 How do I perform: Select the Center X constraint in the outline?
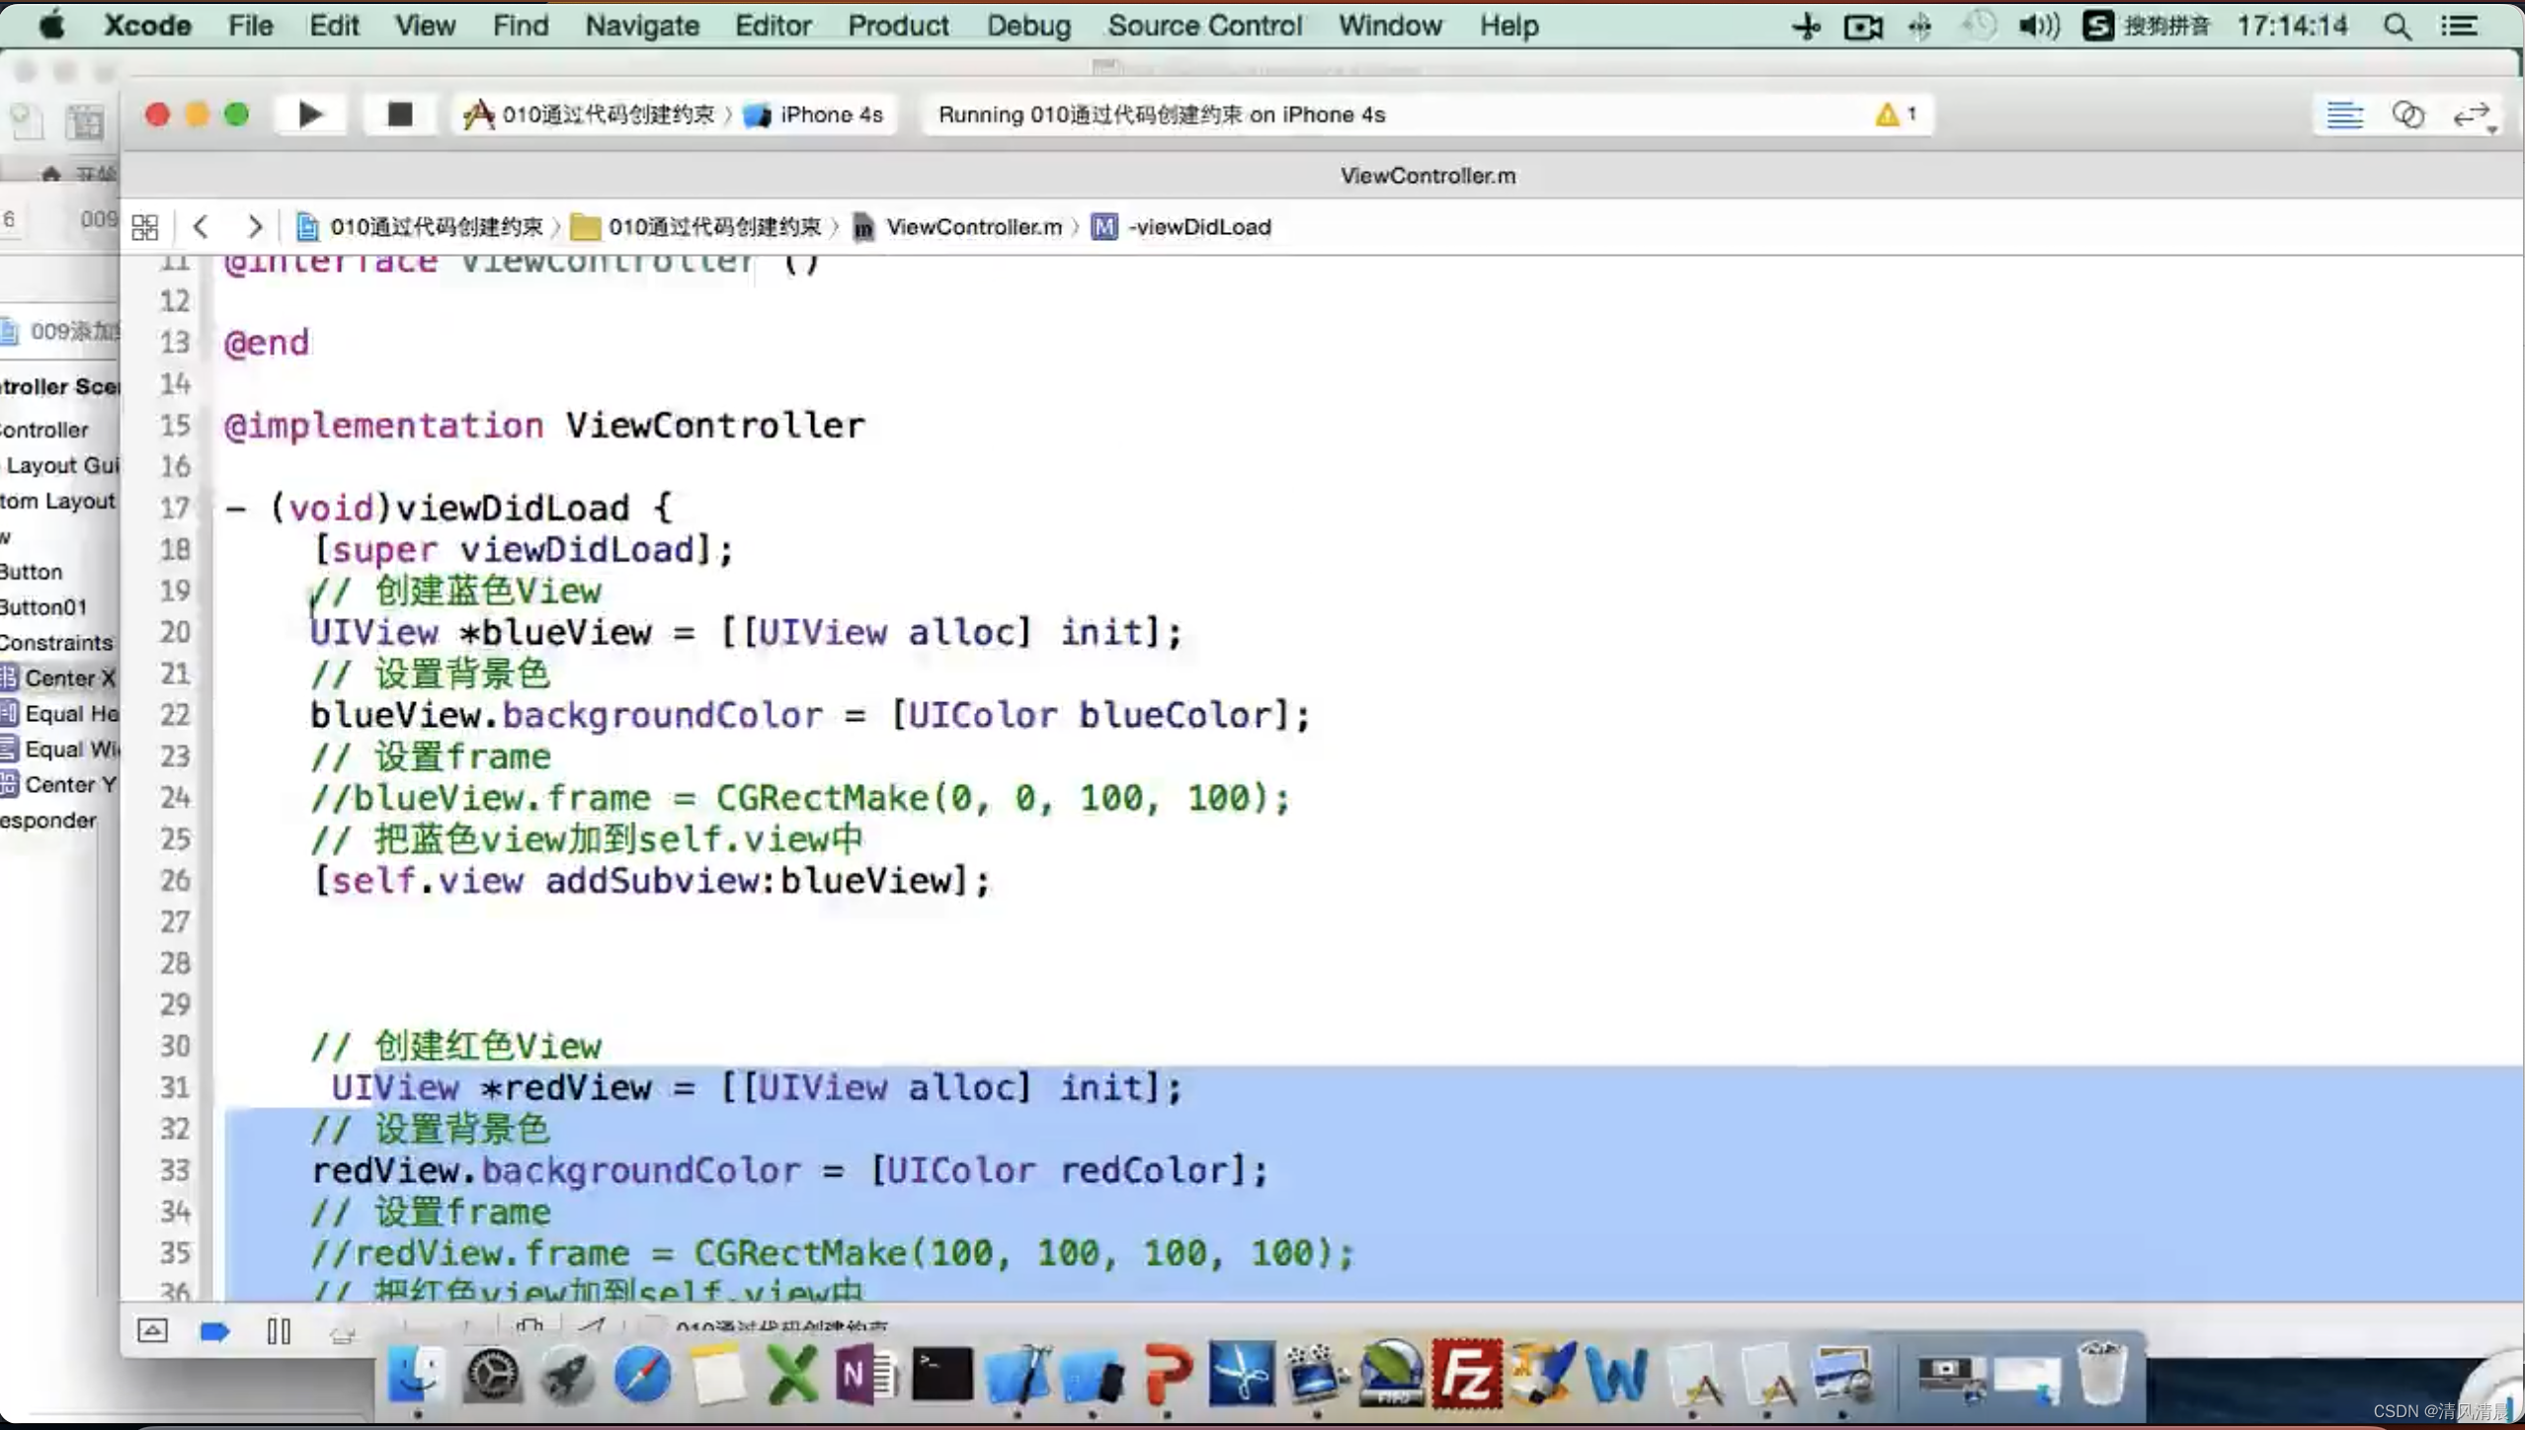(x=59, y=678)
